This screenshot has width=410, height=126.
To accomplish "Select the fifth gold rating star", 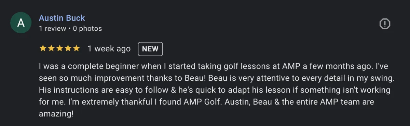I will coord(76,49).
